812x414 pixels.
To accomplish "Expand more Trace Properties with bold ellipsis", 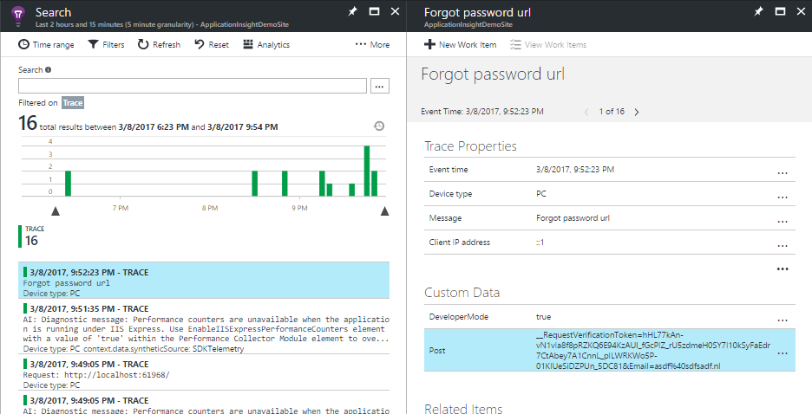I will coord(783,268).
